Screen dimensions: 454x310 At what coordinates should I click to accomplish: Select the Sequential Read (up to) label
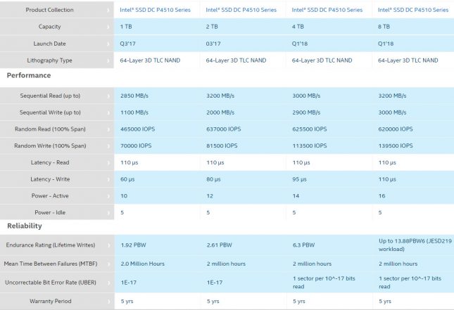tap(50, 96)
